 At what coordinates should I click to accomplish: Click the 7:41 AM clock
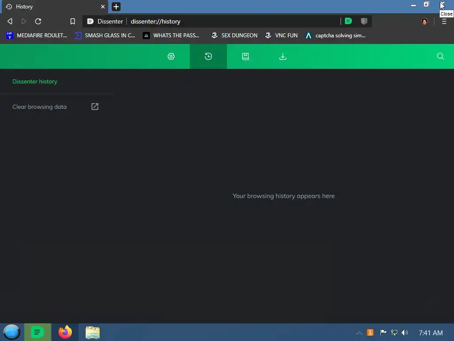tap(431, 333)
